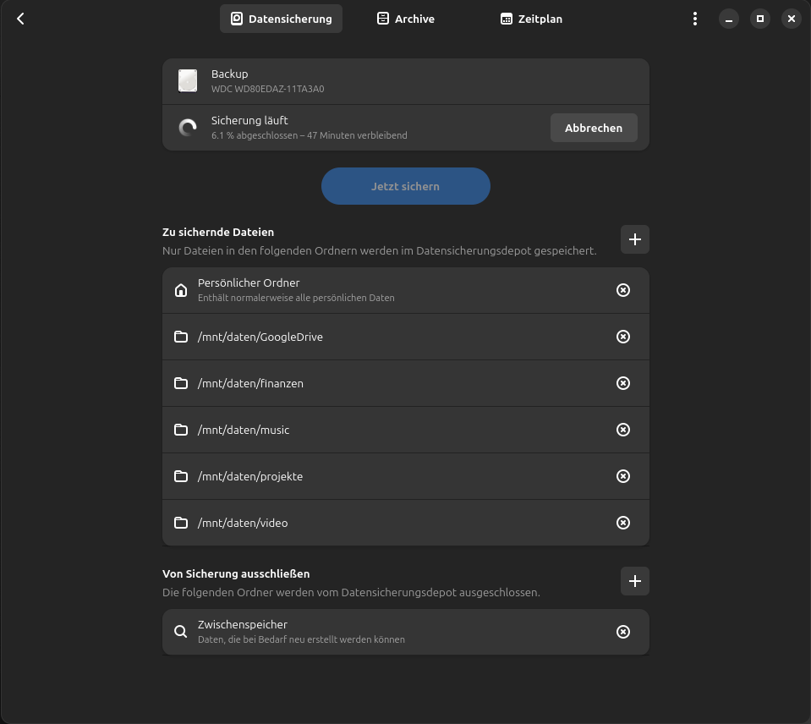The height and width of the screenshot is (724, 811).
Task: Click the spinner beside Sicherung läuft
Action: 188,128
